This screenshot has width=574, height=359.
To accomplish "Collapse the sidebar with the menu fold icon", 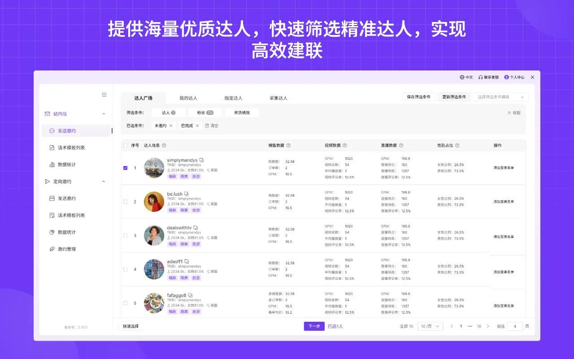I will click(104, 95).
